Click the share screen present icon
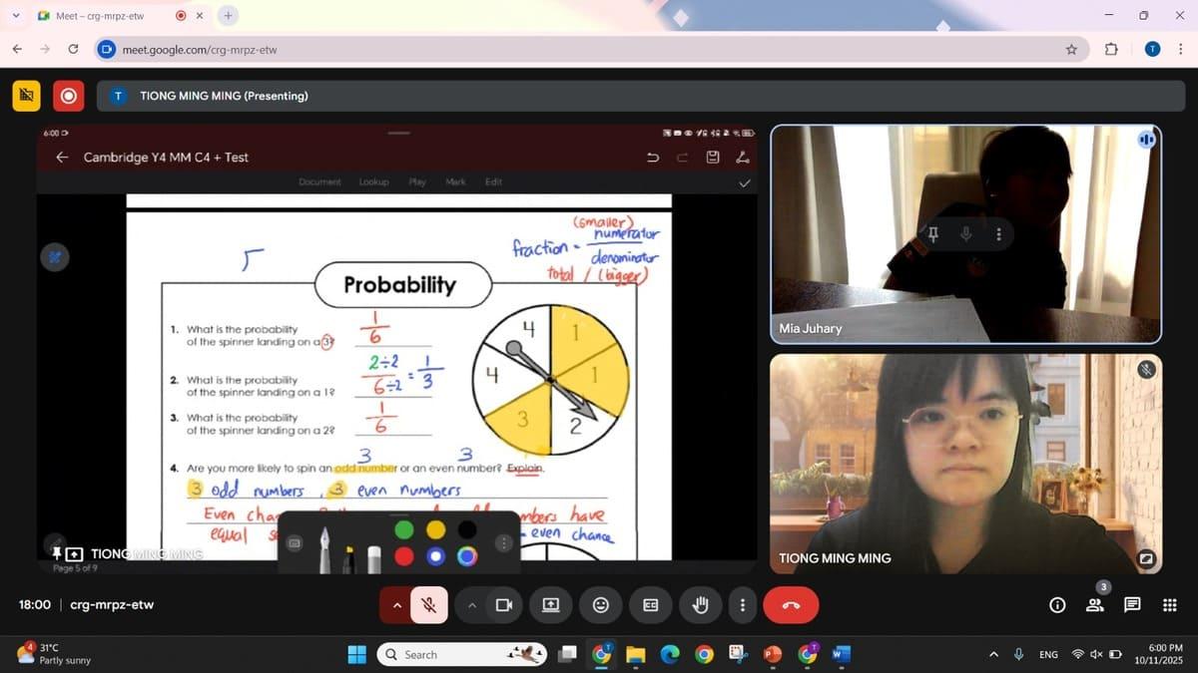This screenshot has width=1198, height=673. (550, 604)
